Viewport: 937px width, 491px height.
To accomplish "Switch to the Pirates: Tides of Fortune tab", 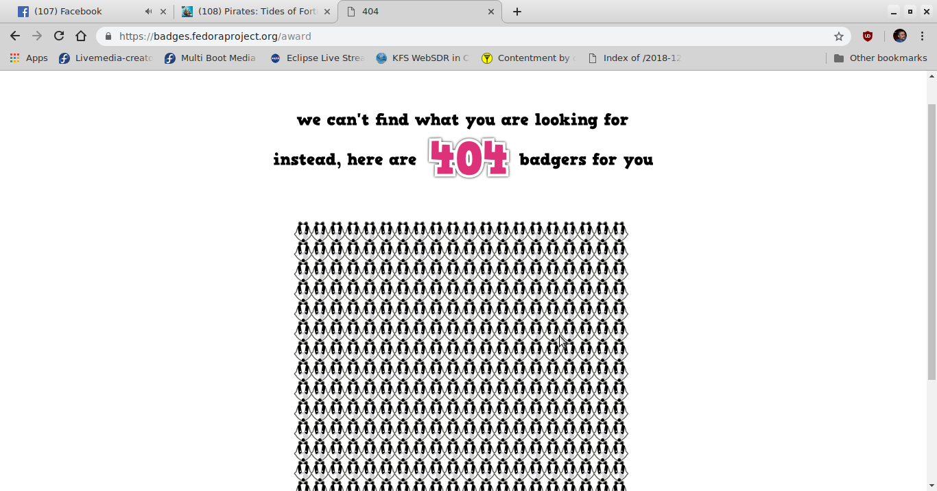I will 254,12.
